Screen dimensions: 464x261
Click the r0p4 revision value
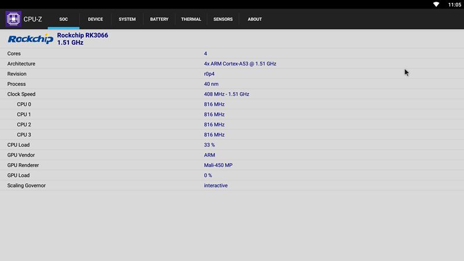pyautogui.click(x=209, y=74)
